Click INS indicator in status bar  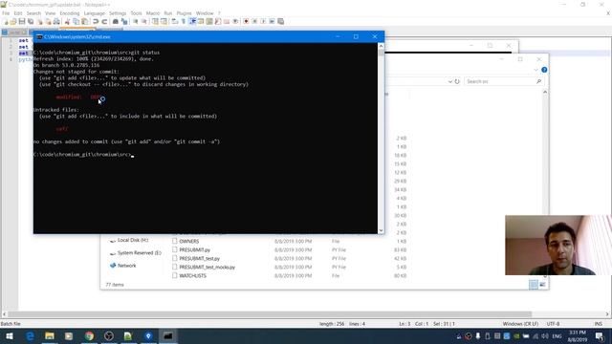point(598,324)
